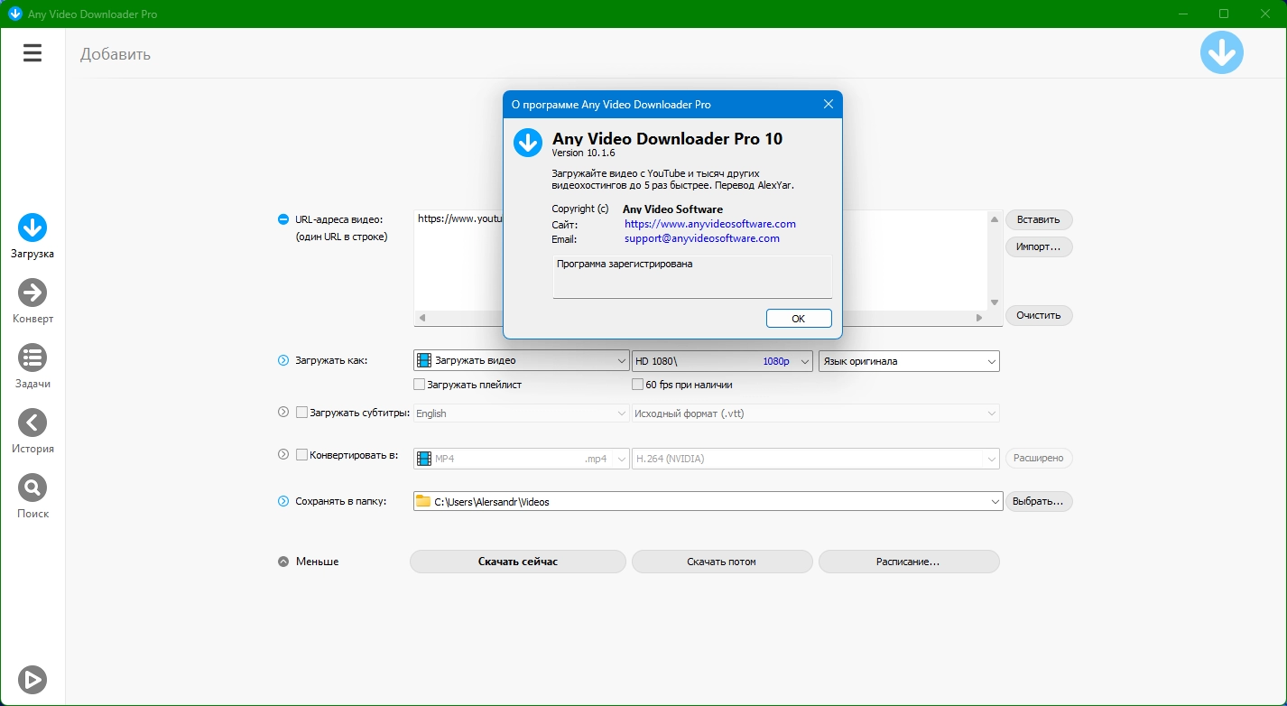This screenshot has width=1287, height=706.
Task: Open the История section in sidebar
Action: coord(32,432)
